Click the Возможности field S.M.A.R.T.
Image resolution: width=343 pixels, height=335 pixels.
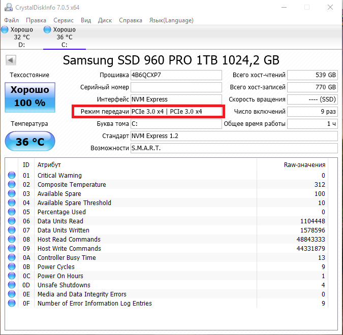tap(234, 148)
